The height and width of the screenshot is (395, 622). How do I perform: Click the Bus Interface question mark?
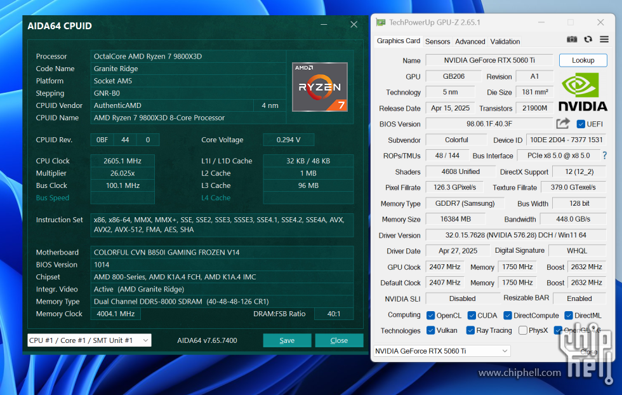coord(604,156)
